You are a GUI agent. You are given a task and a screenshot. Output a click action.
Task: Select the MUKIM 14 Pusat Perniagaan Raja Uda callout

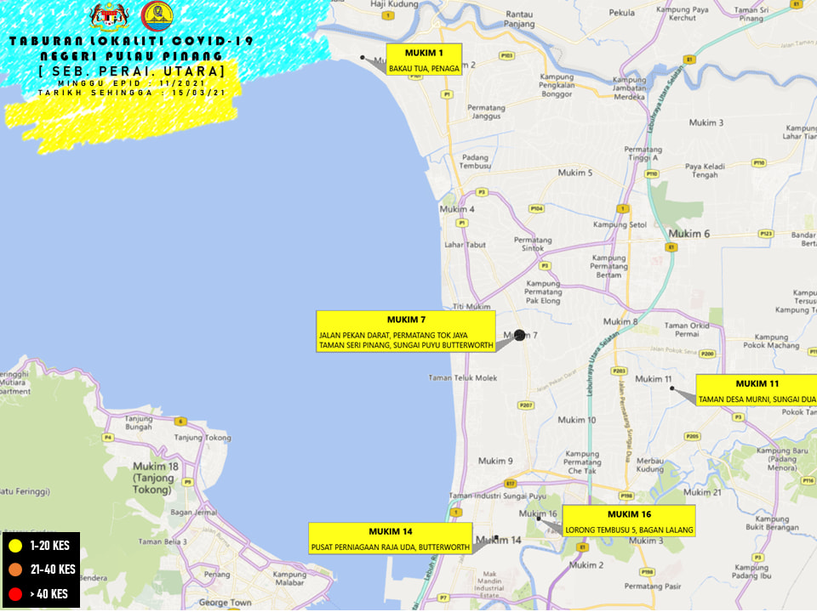point(391,538)
